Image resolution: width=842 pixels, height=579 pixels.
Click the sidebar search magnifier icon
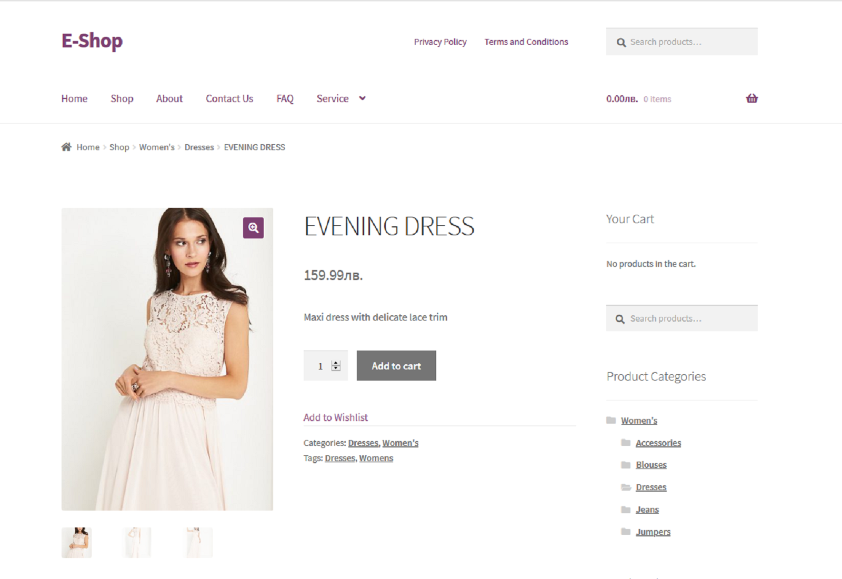(x=620, y=319)
